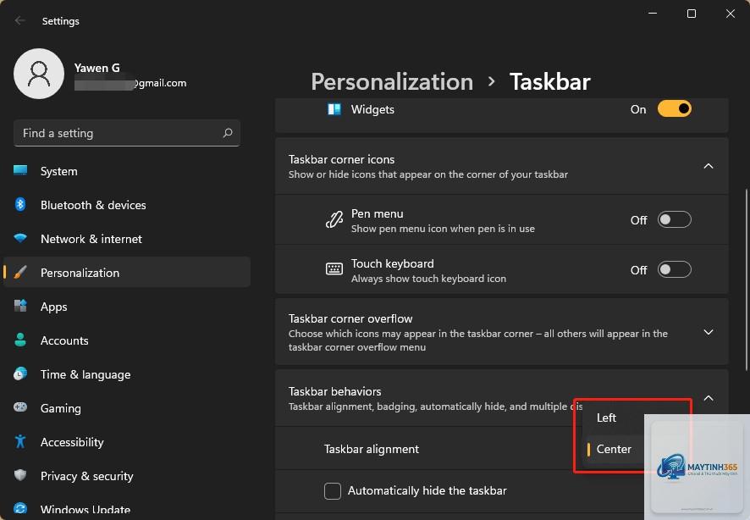Go to Network & internet
The height and width of the screenshot is (520, 750).
point(127,239)
